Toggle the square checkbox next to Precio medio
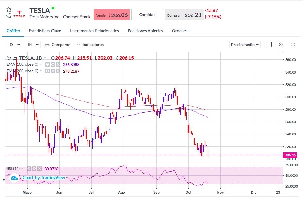The image size is (303, 197). point(268,45)
